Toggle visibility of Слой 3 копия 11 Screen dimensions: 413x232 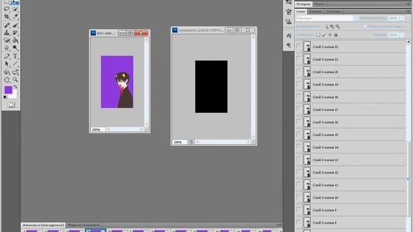[298, 185]
